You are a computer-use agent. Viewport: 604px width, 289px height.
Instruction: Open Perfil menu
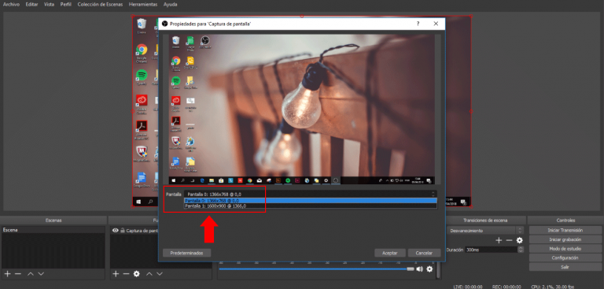point(66,5)
